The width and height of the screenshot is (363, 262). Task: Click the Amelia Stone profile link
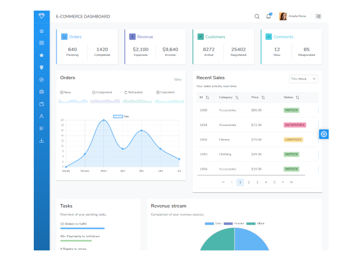click(293, 17)
